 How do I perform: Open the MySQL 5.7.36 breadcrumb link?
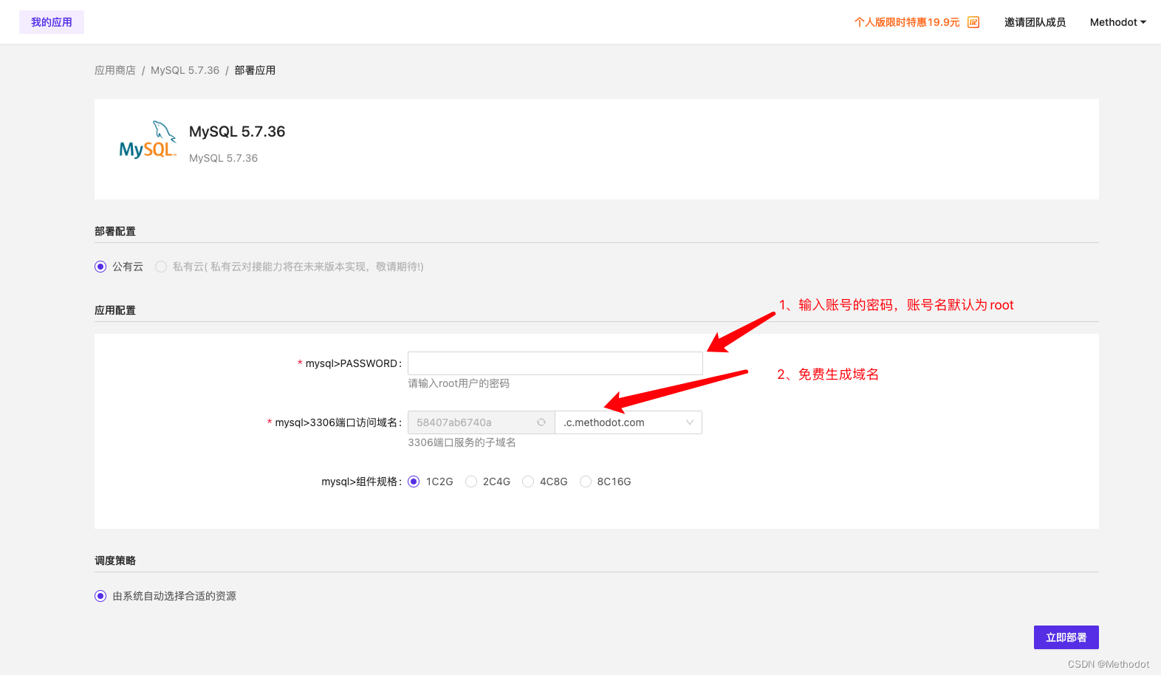[x=185, y=70]
